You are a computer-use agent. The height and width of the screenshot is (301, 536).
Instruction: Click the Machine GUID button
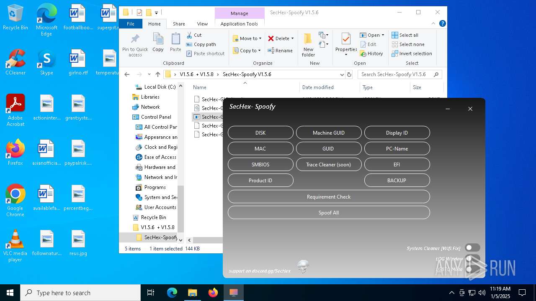(x=329, y=133)
